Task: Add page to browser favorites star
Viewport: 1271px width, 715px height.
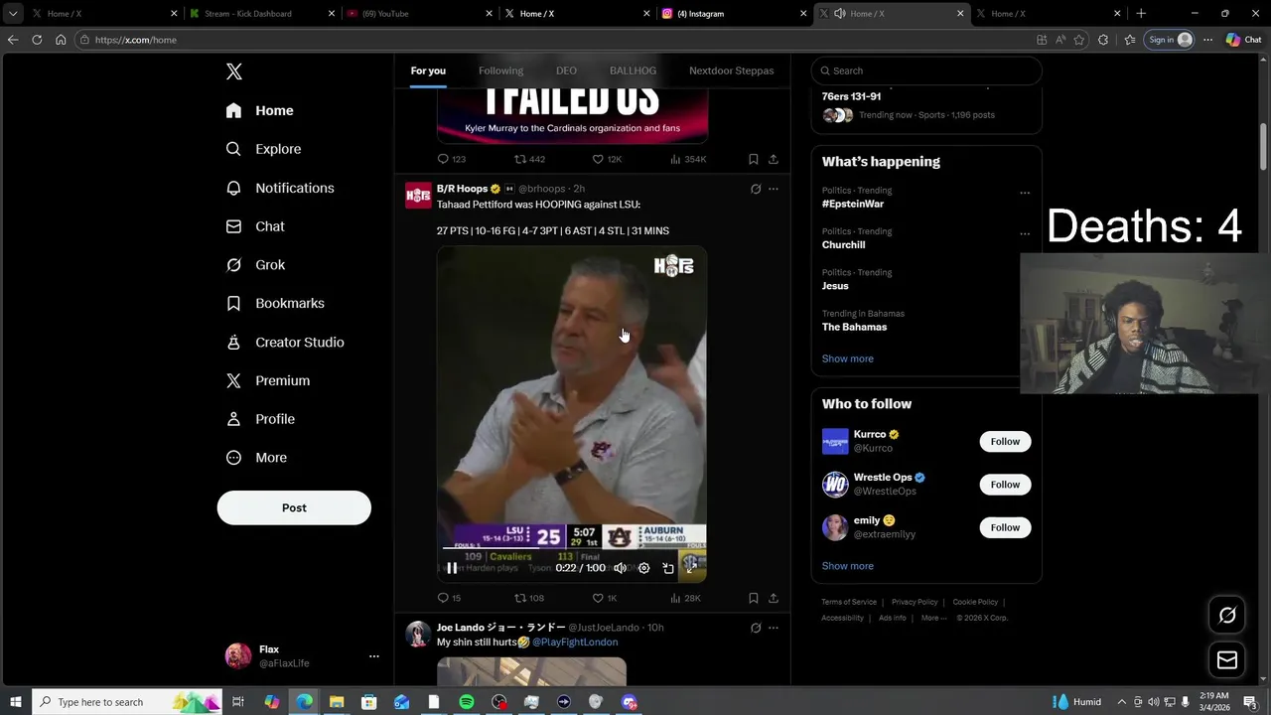Action: pyautogui.click(x=1079, y=40)
